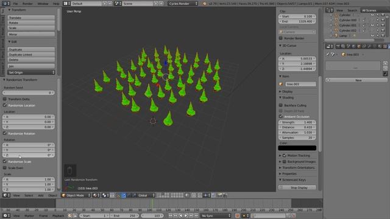Open the Object Mode dropdown
The width and height of the screenshot is (390, 219).
tap(76, 195)
